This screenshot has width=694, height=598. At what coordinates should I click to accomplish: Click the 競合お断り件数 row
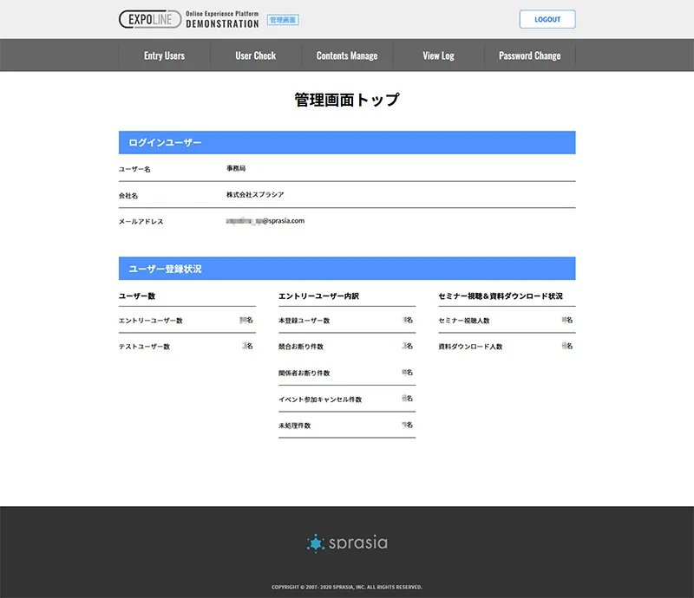click(347, 346)
